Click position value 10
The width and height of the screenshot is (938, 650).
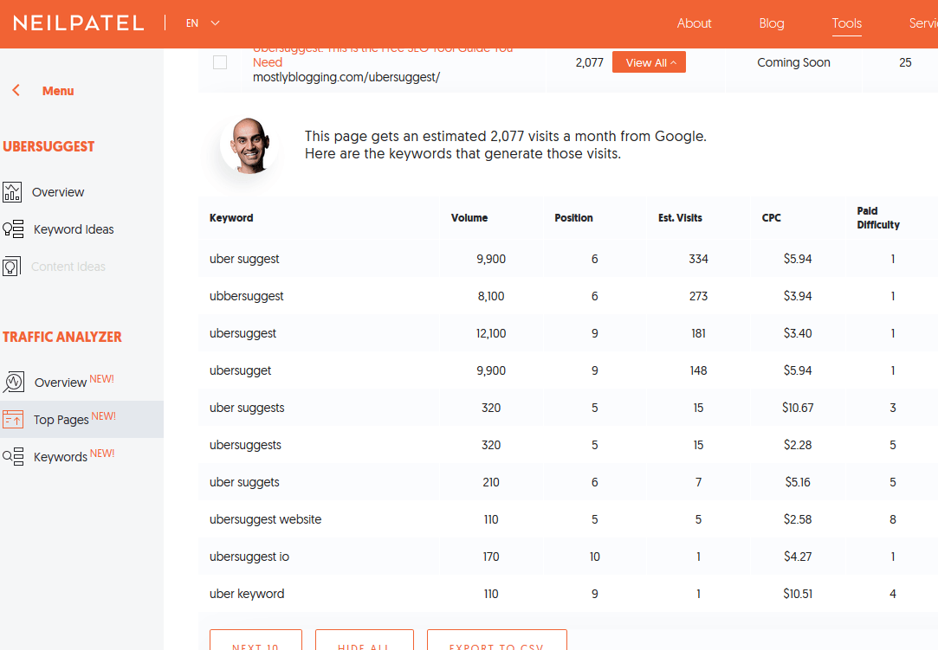pyautogui.click(x=595, y=557)
